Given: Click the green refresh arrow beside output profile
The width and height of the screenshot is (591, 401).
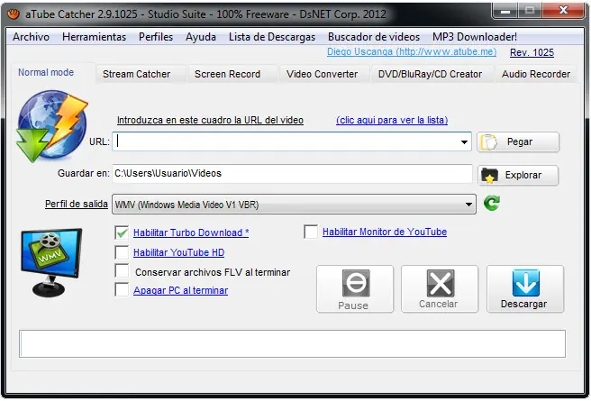Looking at the screenshot, I should (492, 203).
